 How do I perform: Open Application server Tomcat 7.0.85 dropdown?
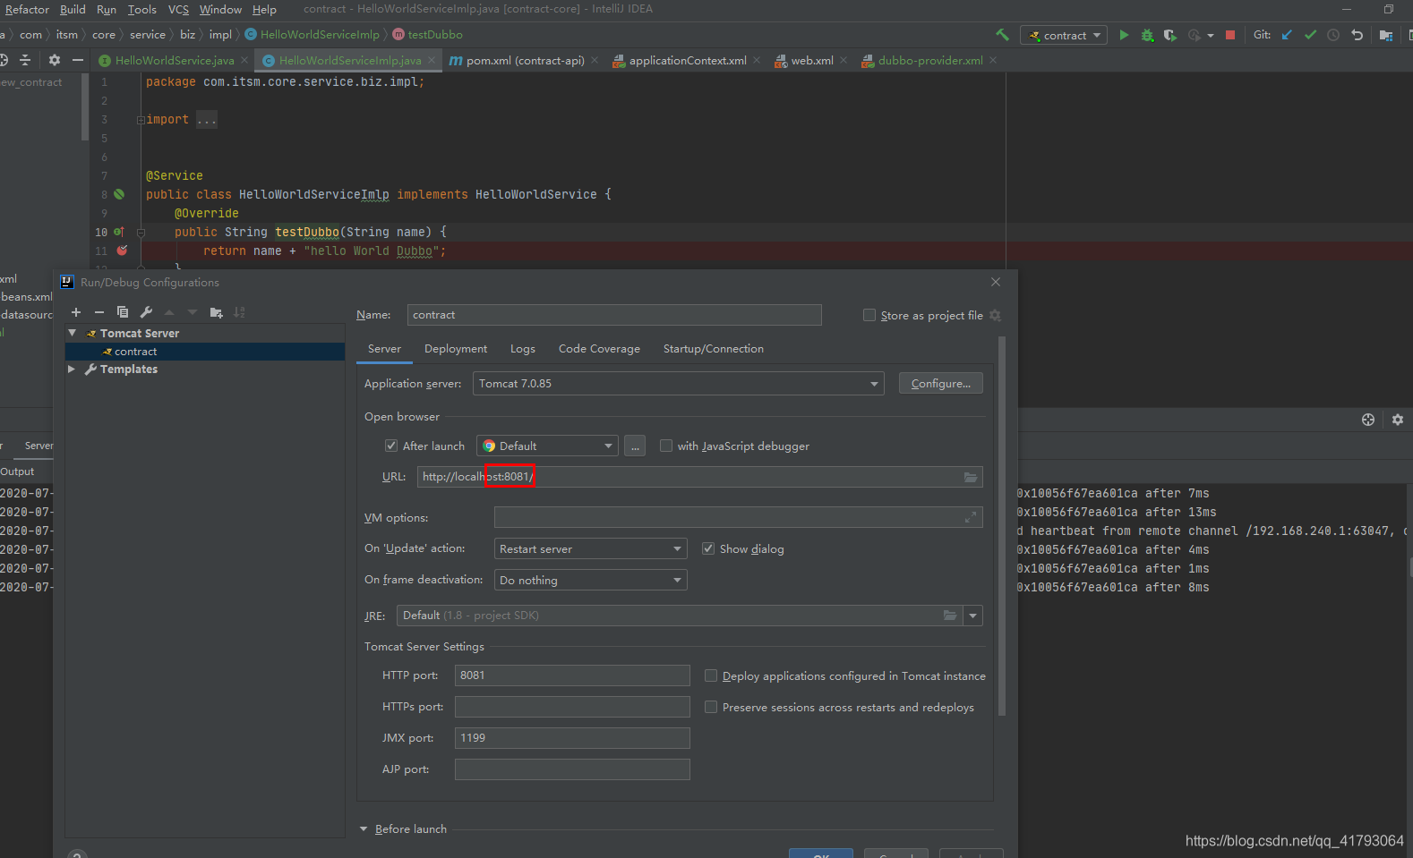coord(678,384)
